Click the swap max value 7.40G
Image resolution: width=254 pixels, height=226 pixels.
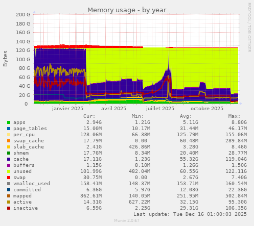pos(239,178)
